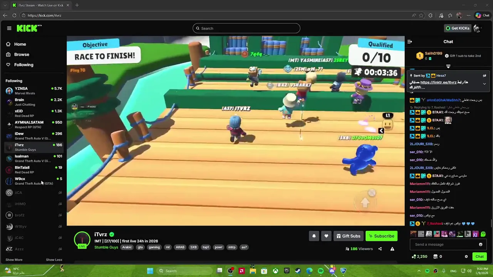Open browser Copilot Chat button
Viewport: 493px width, 277px height.
pos(482,15)
